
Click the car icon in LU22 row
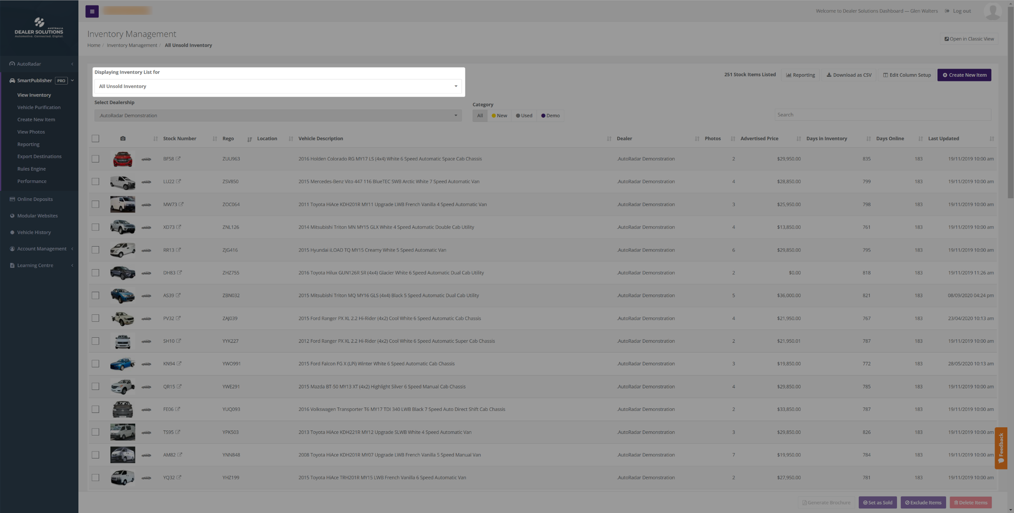click(x=146, y=182)
